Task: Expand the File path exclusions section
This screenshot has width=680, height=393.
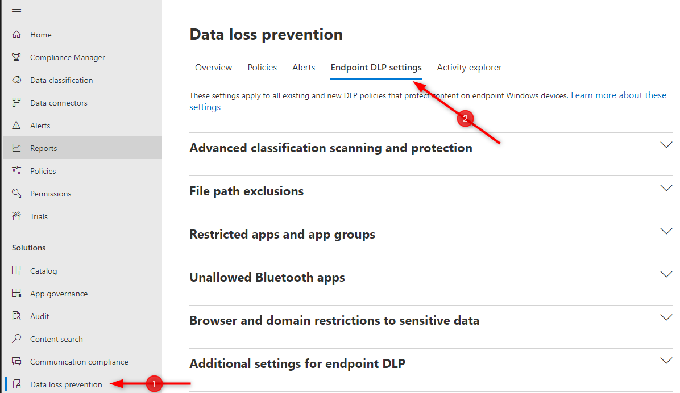Action: coord(666,189)
